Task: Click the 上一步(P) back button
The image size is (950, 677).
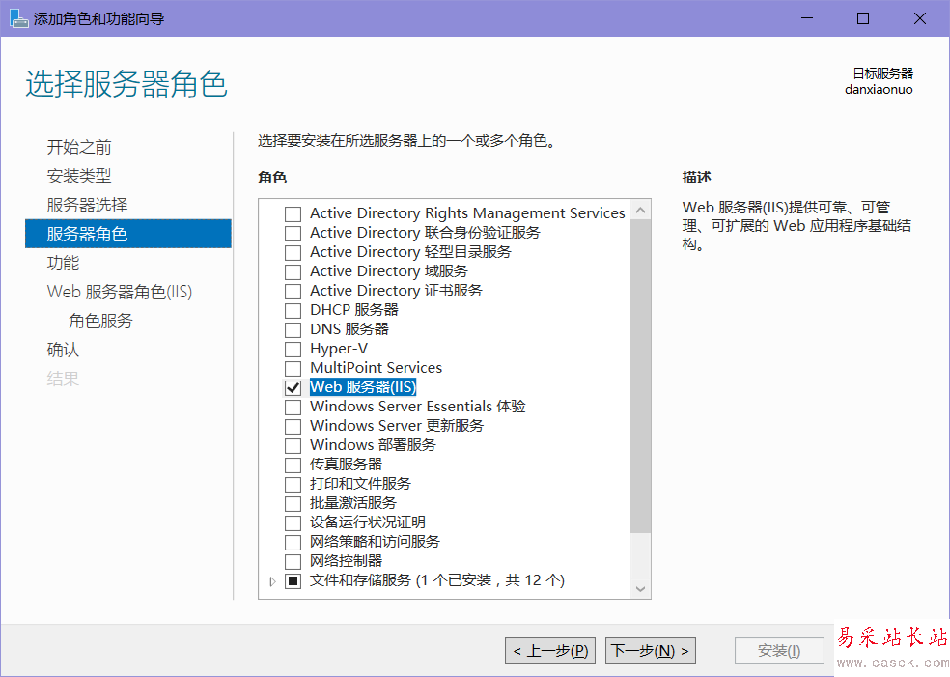Action: point(550,651)
